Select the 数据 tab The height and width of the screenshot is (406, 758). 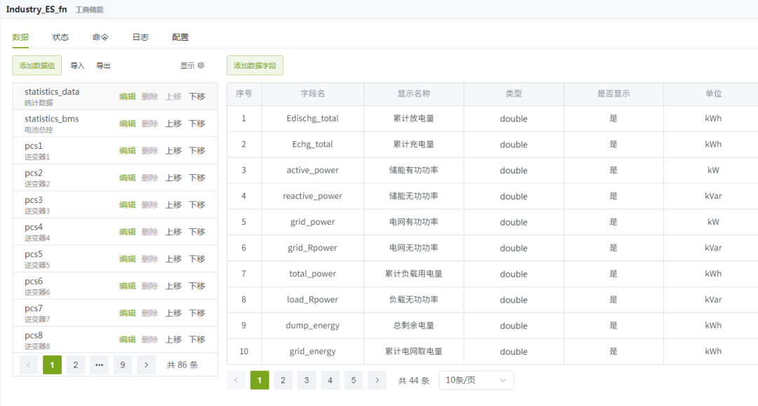coord(20,37)
